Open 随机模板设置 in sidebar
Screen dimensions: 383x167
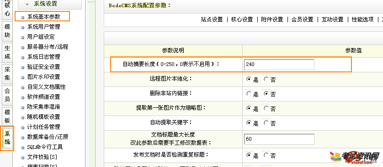tap(43, 117)
